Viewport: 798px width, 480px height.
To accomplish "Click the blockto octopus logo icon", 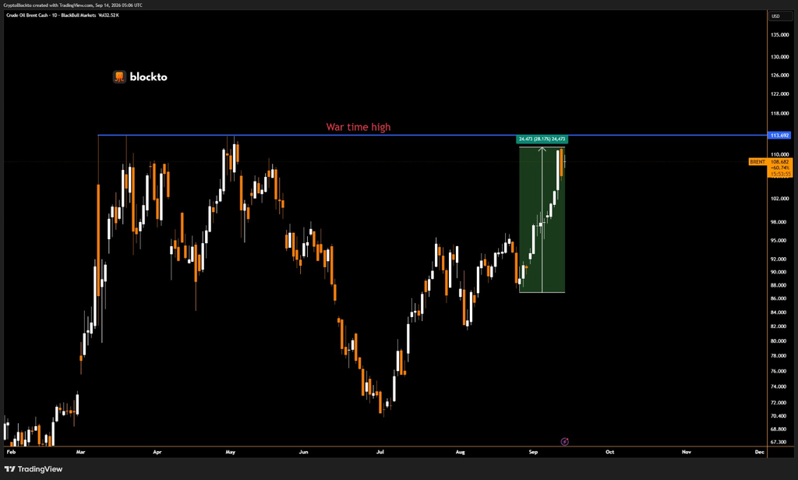I will point(119,77).
